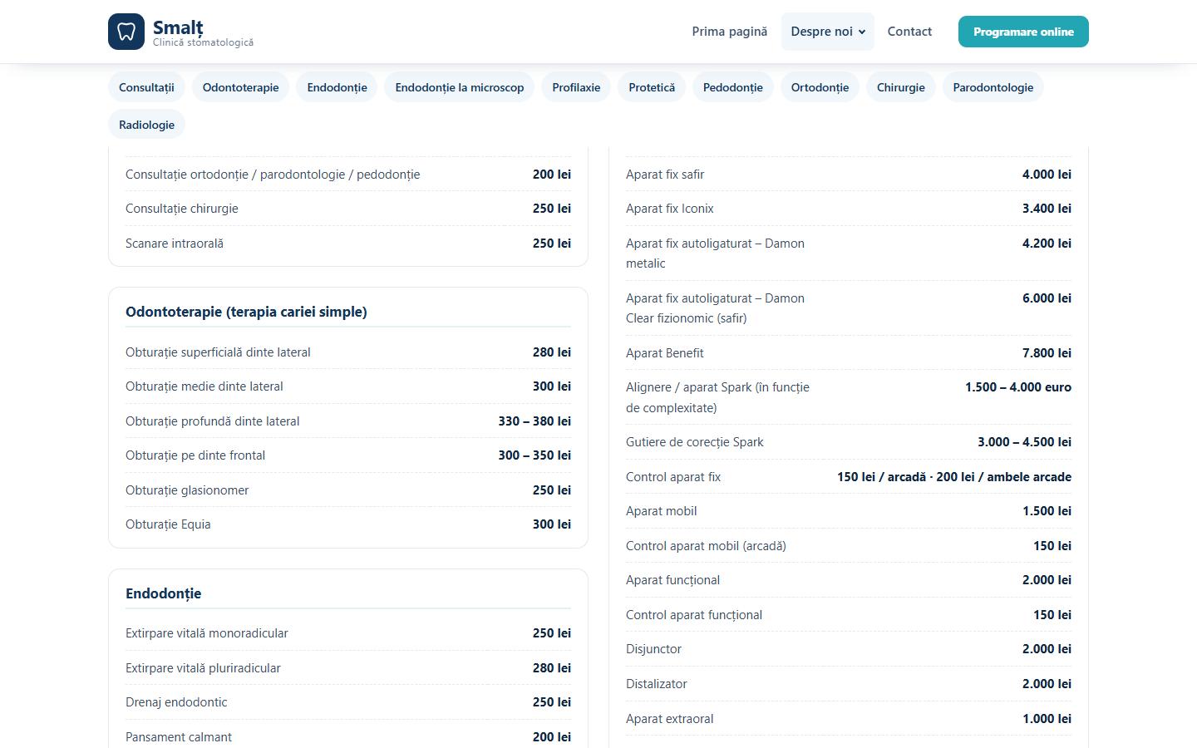Click the 1.500 – 4.000 euro price
1197x748 pixels.
(x=1018, y=387)
